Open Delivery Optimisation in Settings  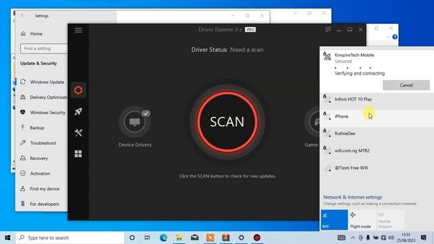point(43,98)
